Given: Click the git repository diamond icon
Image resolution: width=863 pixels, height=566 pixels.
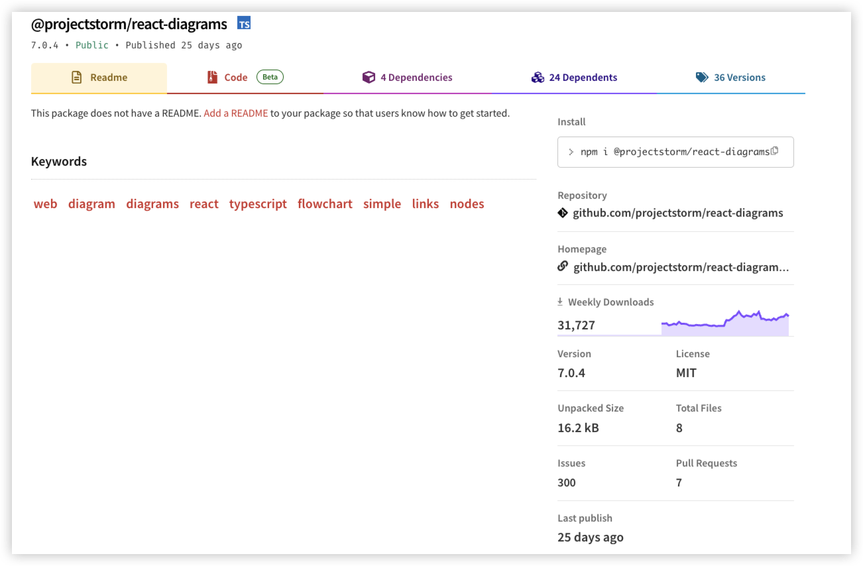Looking at the screenshot, I should [x=563, y=213].
